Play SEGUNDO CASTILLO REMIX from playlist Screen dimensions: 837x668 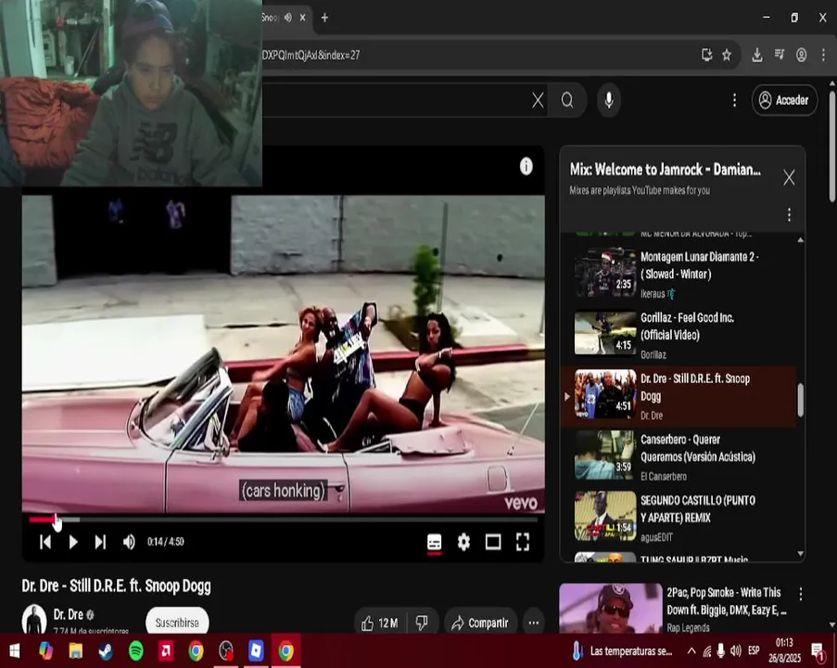[x=678, y=518]
